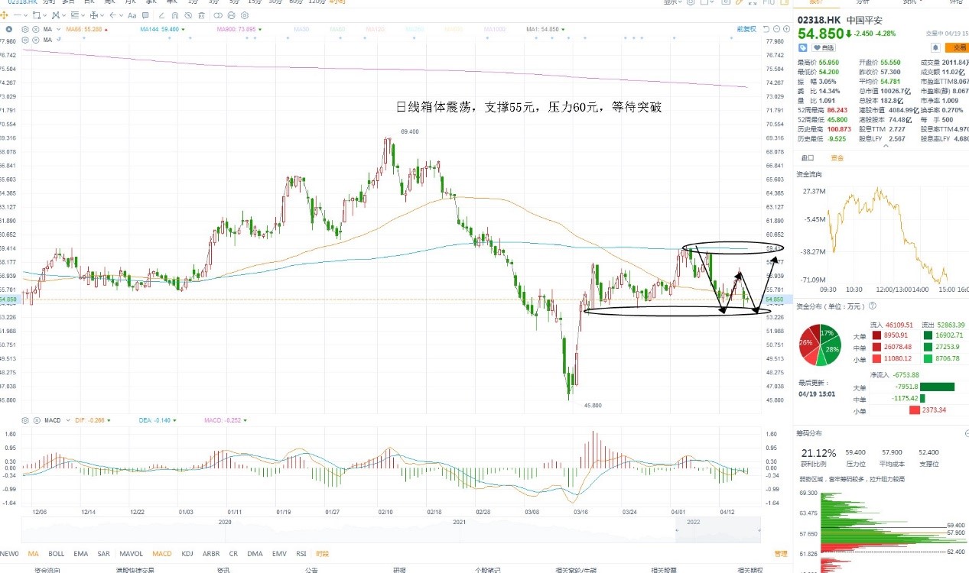This screenshot has width=969, height=573.
Task: Click the link drawings icon
Action: coord(218,15)
